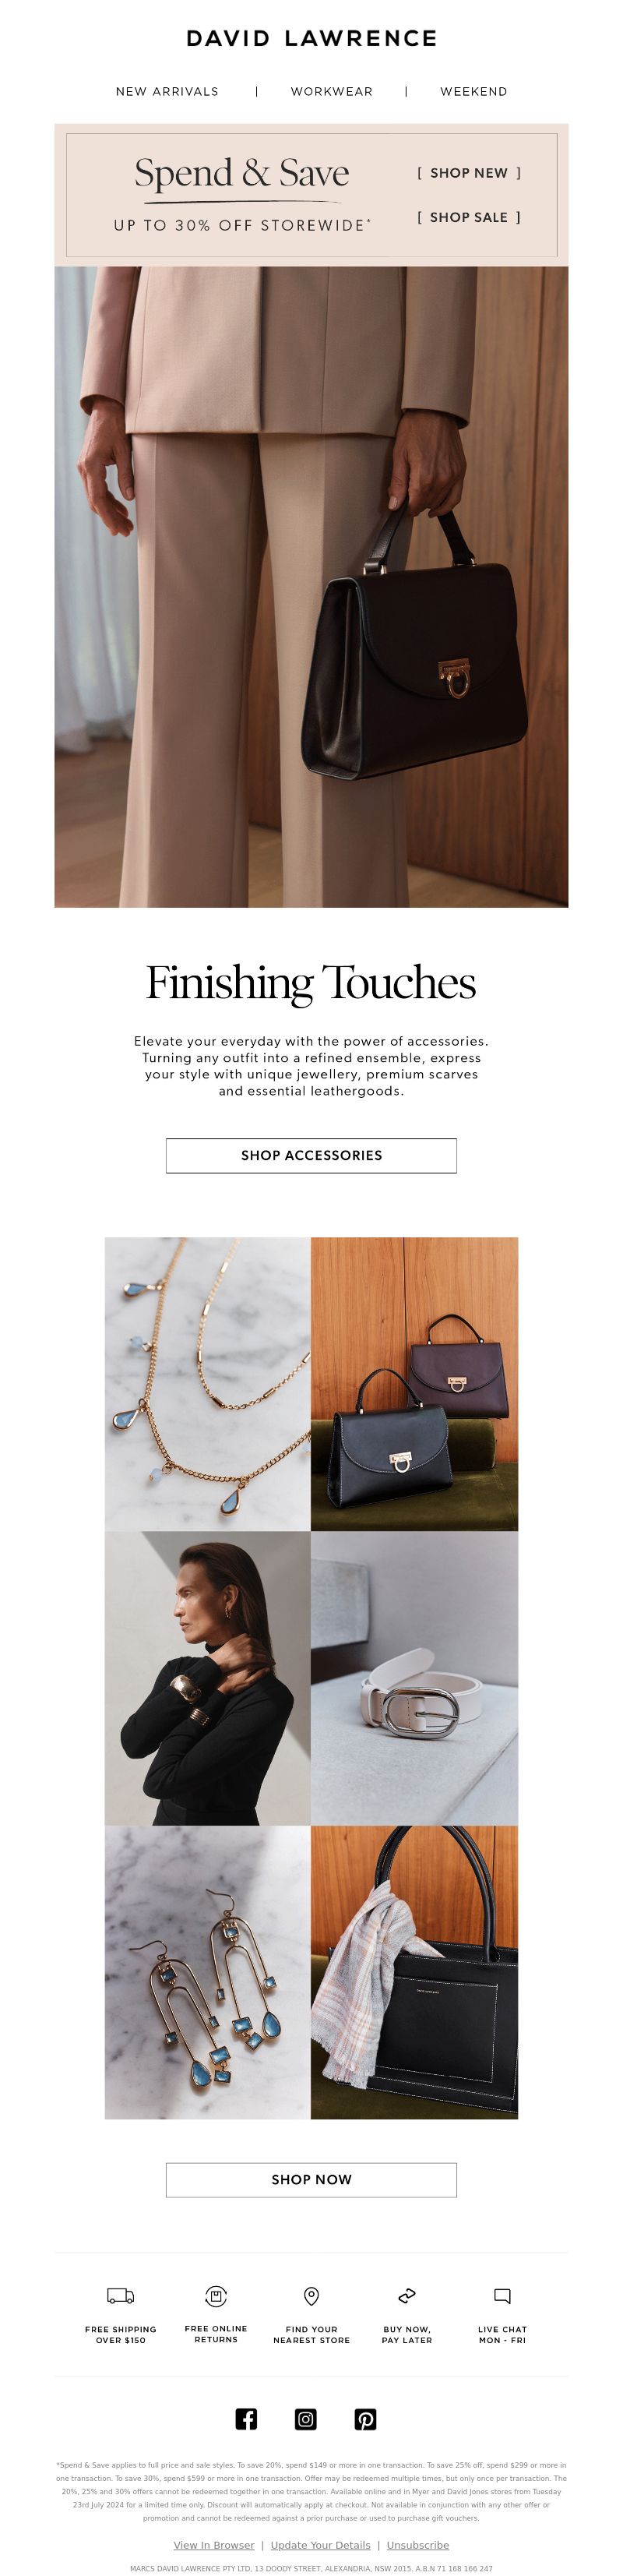Screen dimensions: 623x2576
Task: Open the Workwear menu item
Action: (x=332, y=91)
